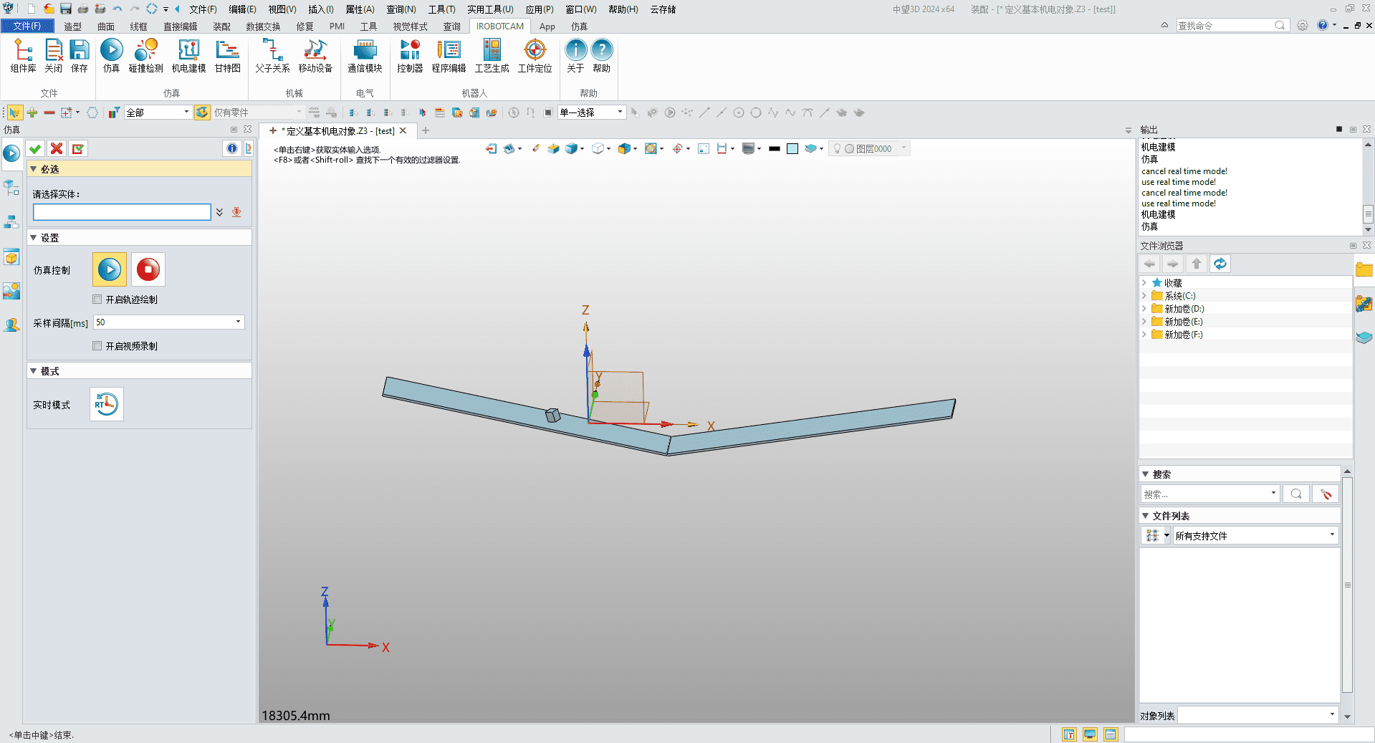This screenshot has width=1375, height=743.
Task: Open the 窗口(W) menu
Action: [x=581, y=9]
